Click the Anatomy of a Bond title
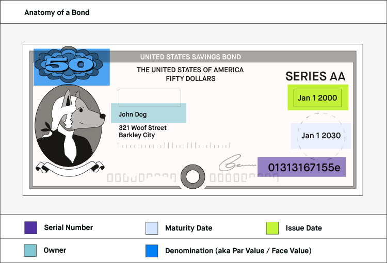The width and height of the screenshot is (387, 263). 57,12
